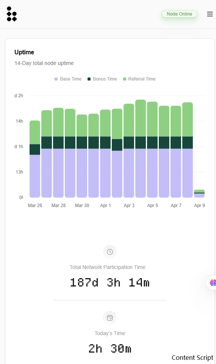Click the Referral Time light green legend swatch
Screen dimensions: 216x364
point(125,79)
